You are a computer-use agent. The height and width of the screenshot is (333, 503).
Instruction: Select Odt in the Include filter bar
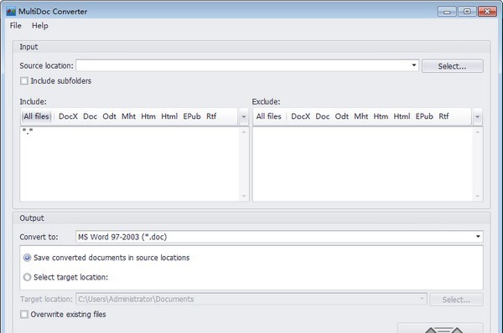coord(109,116)
